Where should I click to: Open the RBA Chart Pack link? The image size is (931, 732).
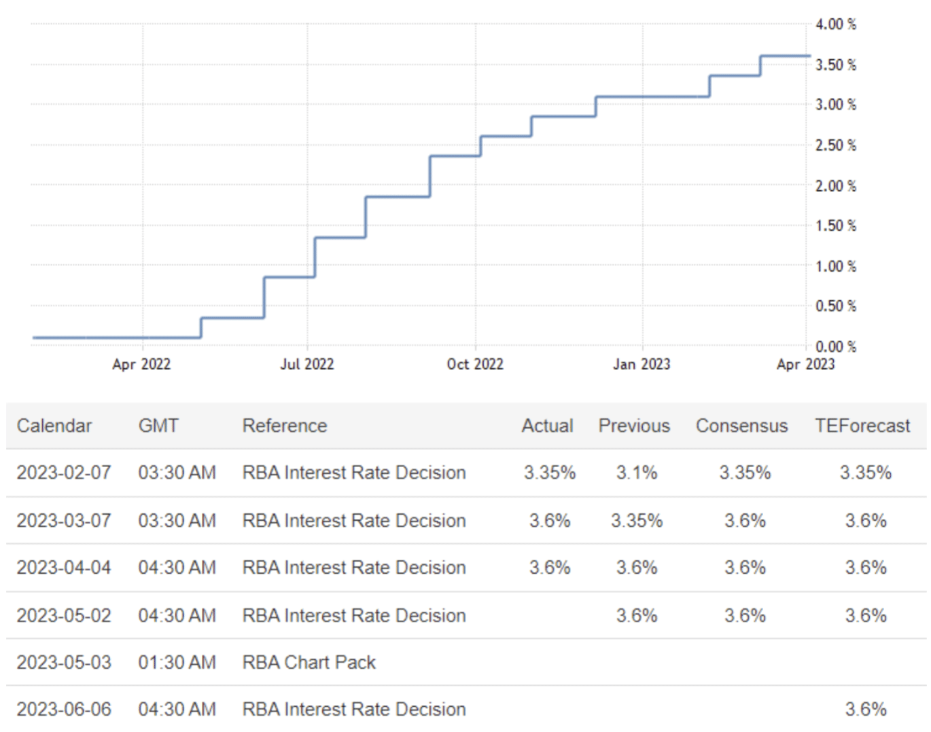(309, 663)
